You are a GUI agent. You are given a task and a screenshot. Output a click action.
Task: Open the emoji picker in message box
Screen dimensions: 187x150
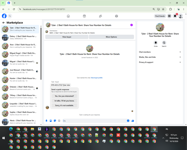pos(128,121)
